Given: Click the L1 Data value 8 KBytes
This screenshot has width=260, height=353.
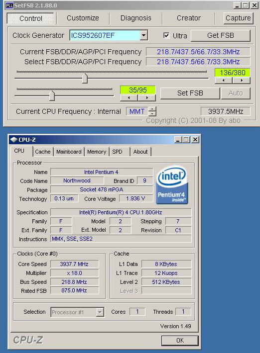Looking at the screenshot, I should pyautogui.click(x=166, y=264).
